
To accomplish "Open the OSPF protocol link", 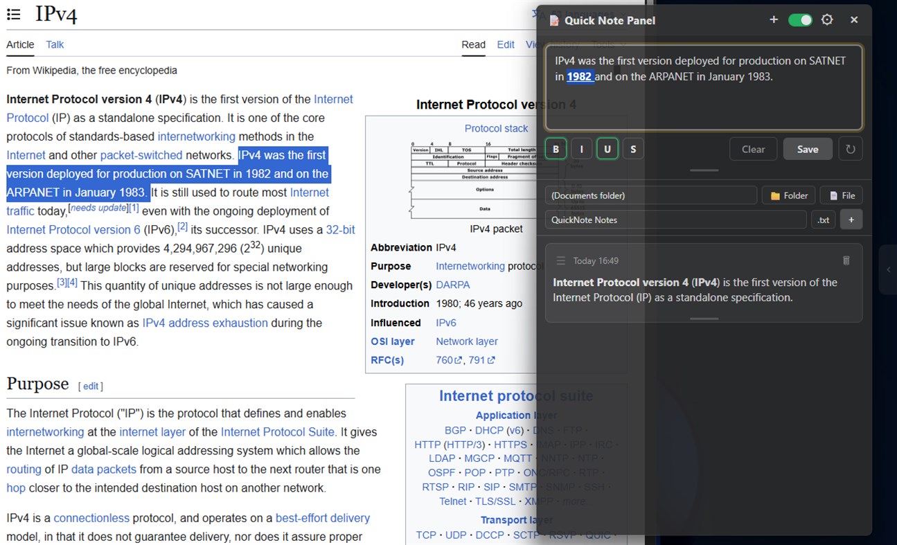I will point(441,473).
